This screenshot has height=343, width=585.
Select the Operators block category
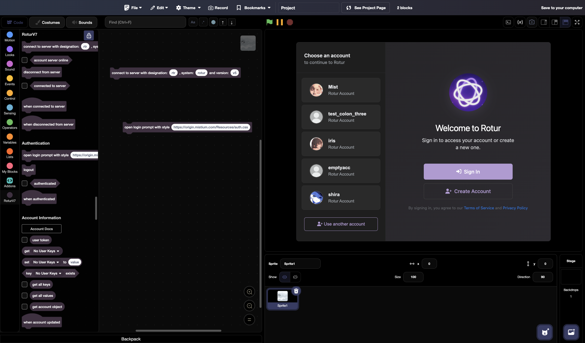coord(10,124)
